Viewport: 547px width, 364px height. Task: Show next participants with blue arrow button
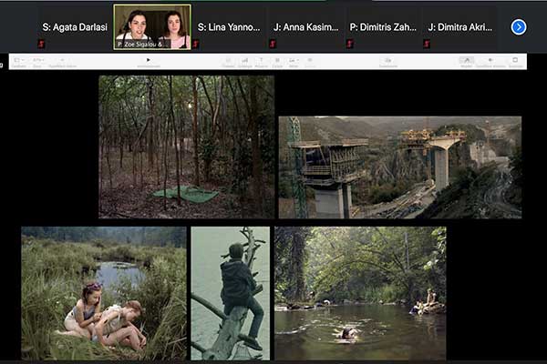click(519, 26)
